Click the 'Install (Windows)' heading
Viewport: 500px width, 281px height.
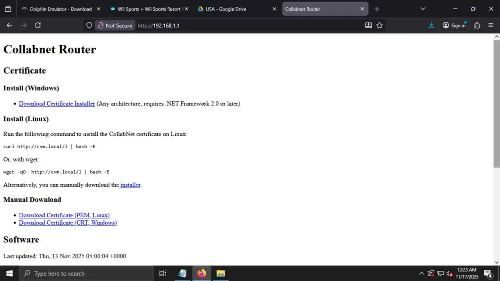click(31, 88)
